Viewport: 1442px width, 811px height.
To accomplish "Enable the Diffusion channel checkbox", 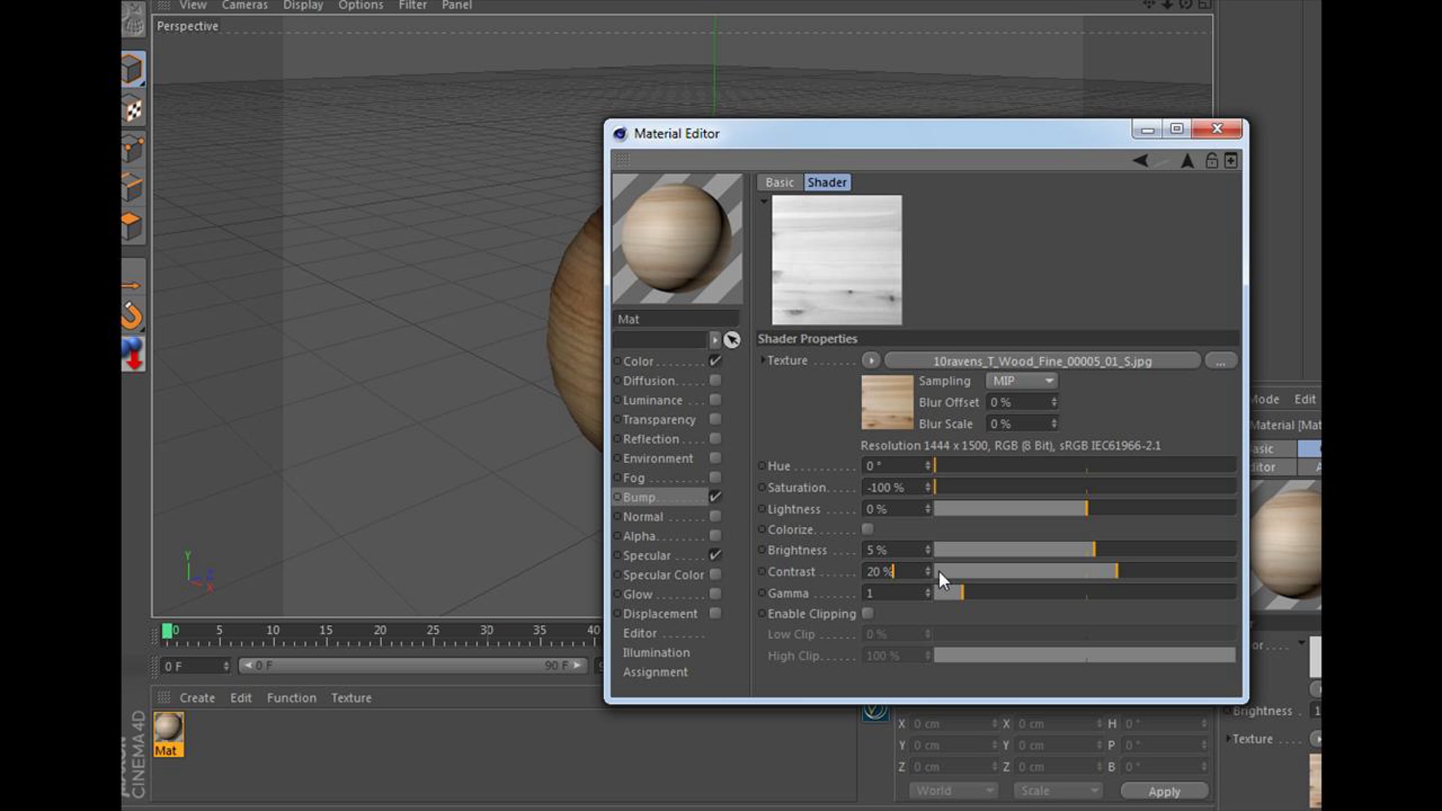I will pos(715,380).
